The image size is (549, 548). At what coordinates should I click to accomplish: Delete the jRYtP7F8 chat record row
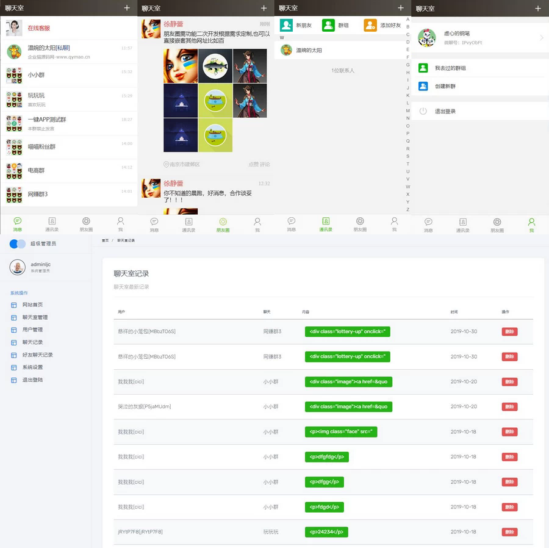509,532
